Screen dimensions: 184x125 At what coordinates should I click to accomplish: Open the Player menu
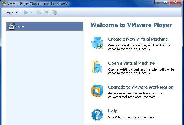(x=11, y=12)
